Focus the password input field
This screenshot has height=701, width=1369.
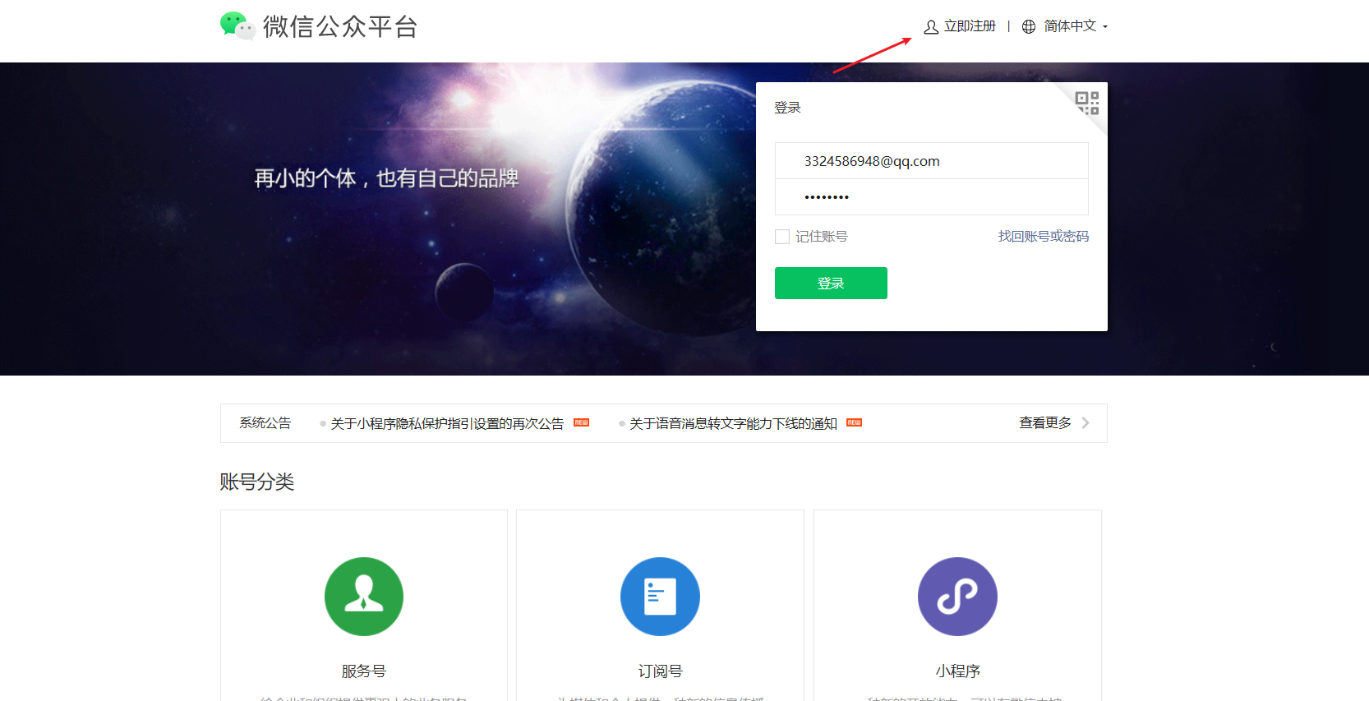[x=931, y=197]
